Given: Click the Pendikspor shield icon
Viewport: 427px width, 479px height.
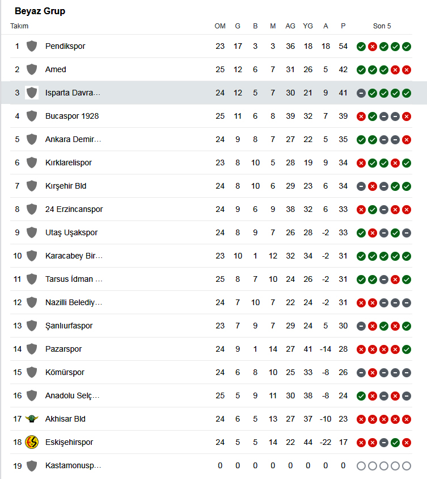Looking at the screenshot, I should (32, 46).
